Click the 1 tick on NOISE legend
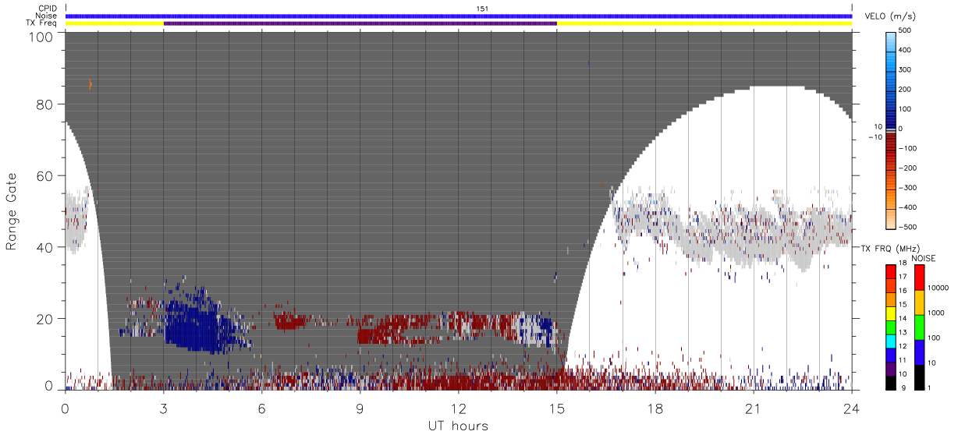Viewport: 958px width, 442px height. 931,388
